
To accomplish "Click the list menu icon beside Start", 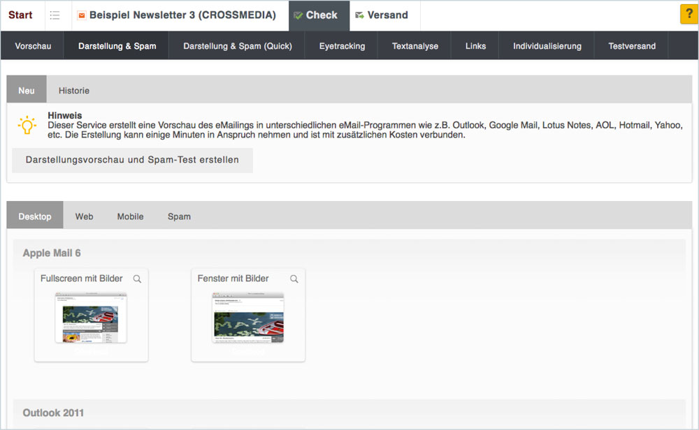I will [x=55, y=15].
